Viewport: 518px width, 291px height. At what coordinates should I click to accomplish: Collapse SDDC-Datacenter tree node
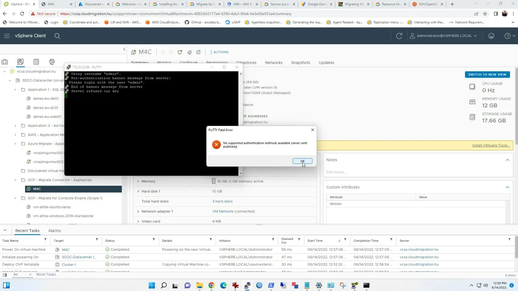coord(10,81)
